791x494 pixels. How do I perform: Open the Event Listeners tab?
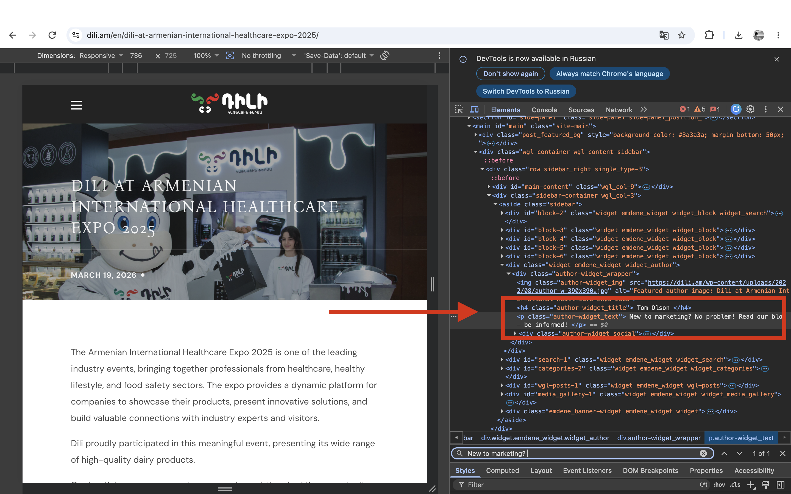[x=587, y=470]
